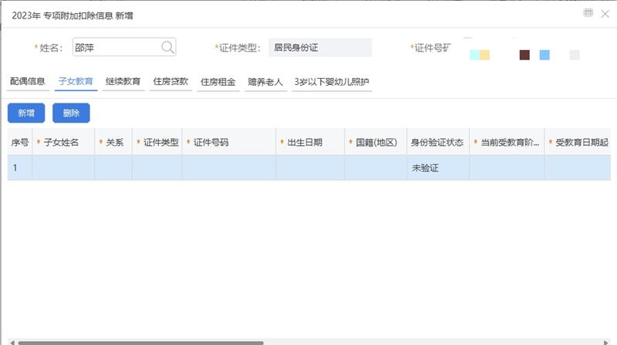The image size is (617, 345).
Task: Click the search magnifier icon in 姓名 field
Action: click(x=167, y=48)
